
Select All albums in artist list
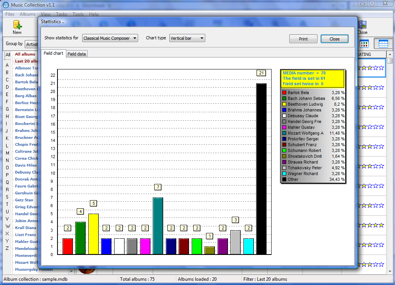tap(25, 54)
